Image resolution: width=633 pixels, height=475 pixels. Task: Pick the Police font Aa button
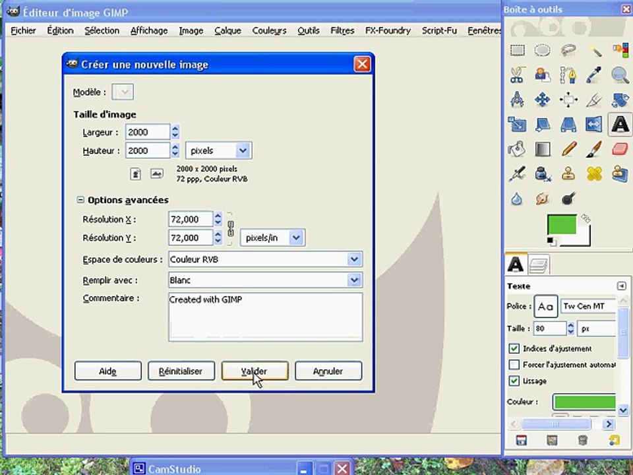pyautogui.click(x=546, y=306)
